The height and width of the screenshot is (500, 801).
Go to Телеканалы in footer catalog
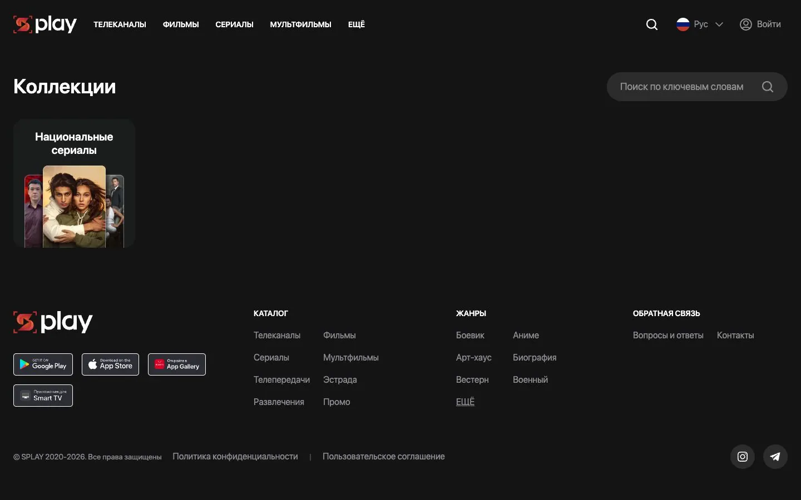(x=277, y=336)
